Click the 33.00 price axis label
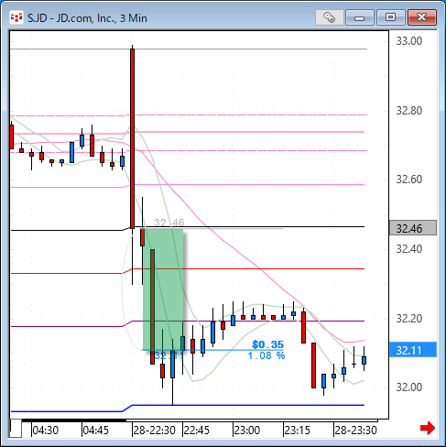 click(409, 41)
